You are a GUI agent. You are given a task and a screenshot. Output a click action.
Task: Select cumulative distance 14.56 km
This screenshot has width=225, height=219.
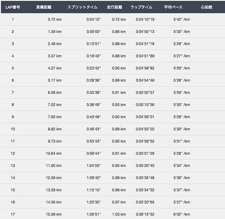point(54,202)
